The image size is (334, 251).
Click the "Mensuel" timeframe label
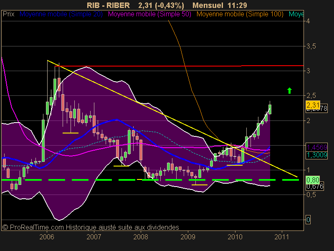[208, 5]
